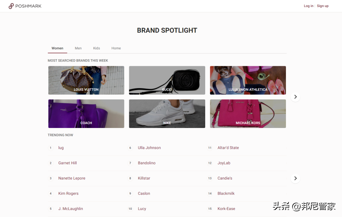Choose the Nike sneaker tile
342x217 pixels.
(x=167, y=114)
